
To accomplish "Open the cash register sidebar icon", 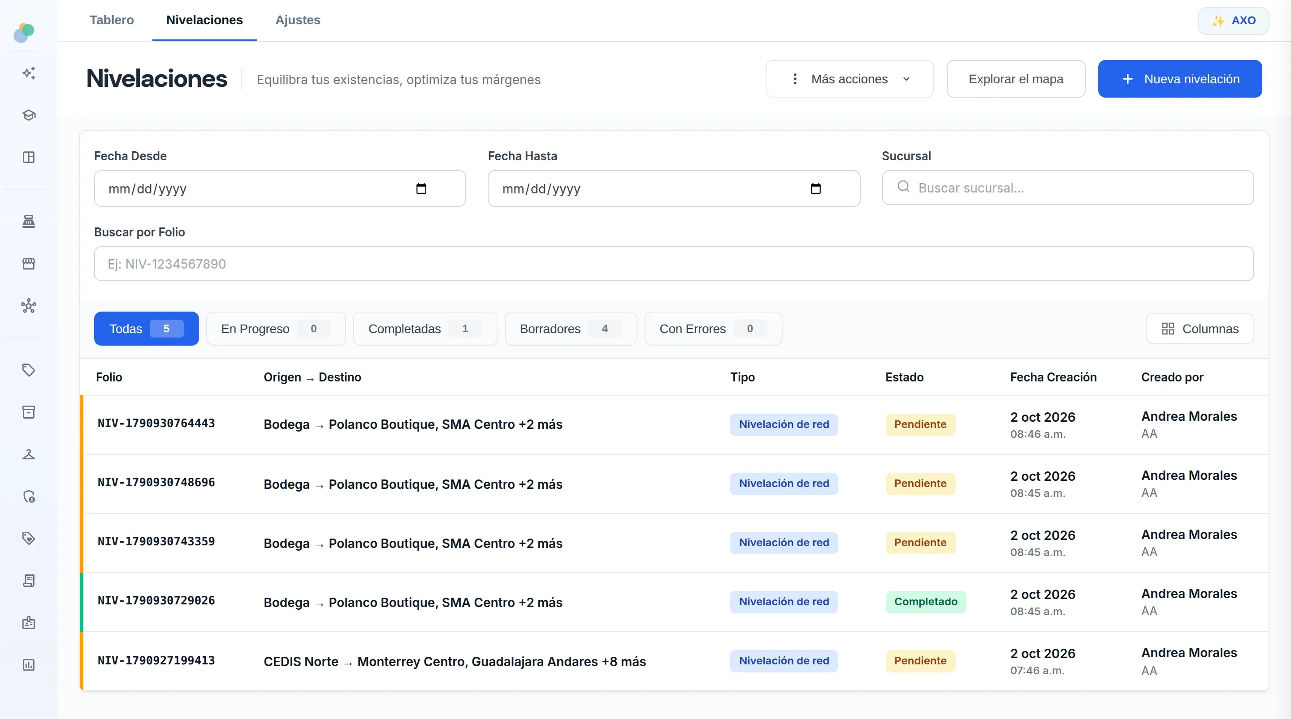I will (x=29, y=221).
